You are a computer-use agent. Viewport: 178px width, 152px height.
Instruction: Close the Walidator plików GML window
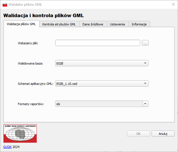click(x=173, y=4)
